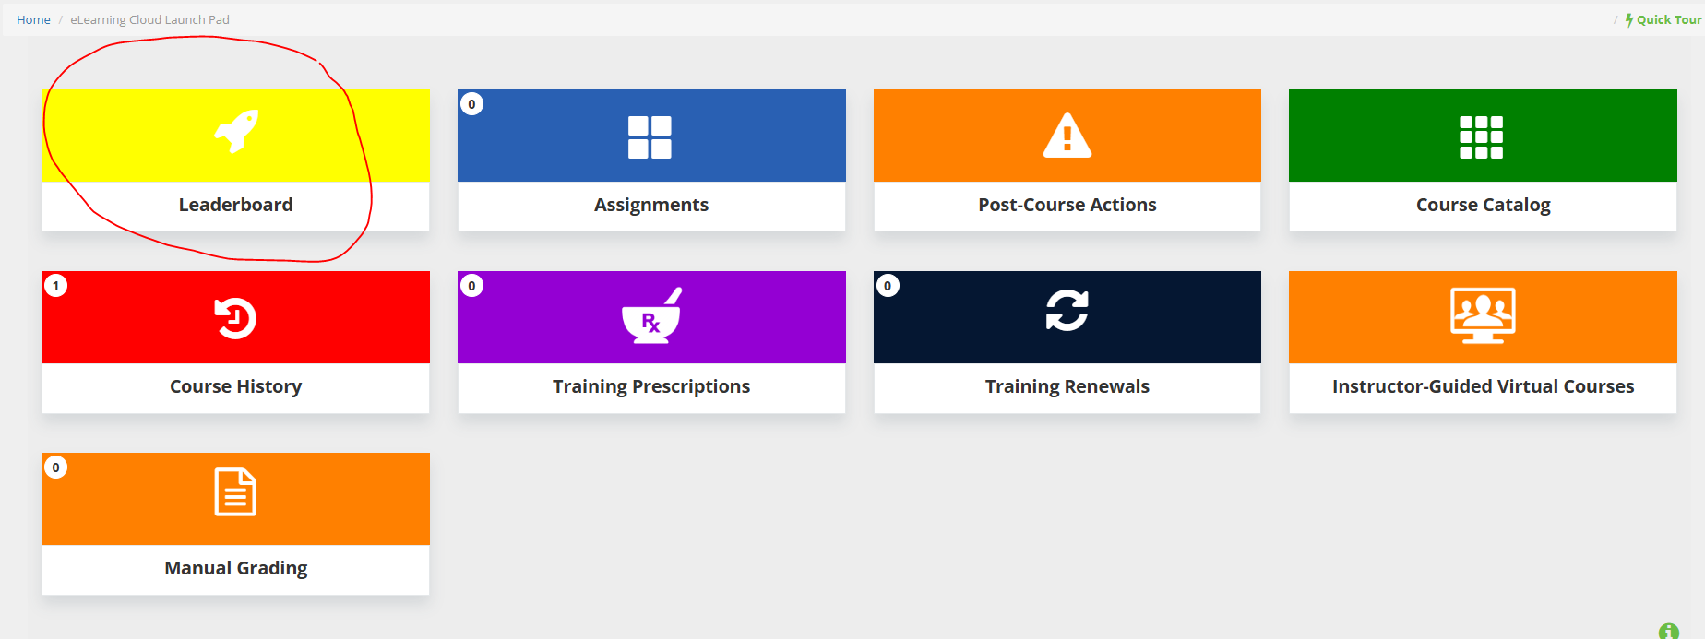Click the notification badge showing 1 on Course History
The height and width of the screenshot is (639, 1705).
coord(55,285)
